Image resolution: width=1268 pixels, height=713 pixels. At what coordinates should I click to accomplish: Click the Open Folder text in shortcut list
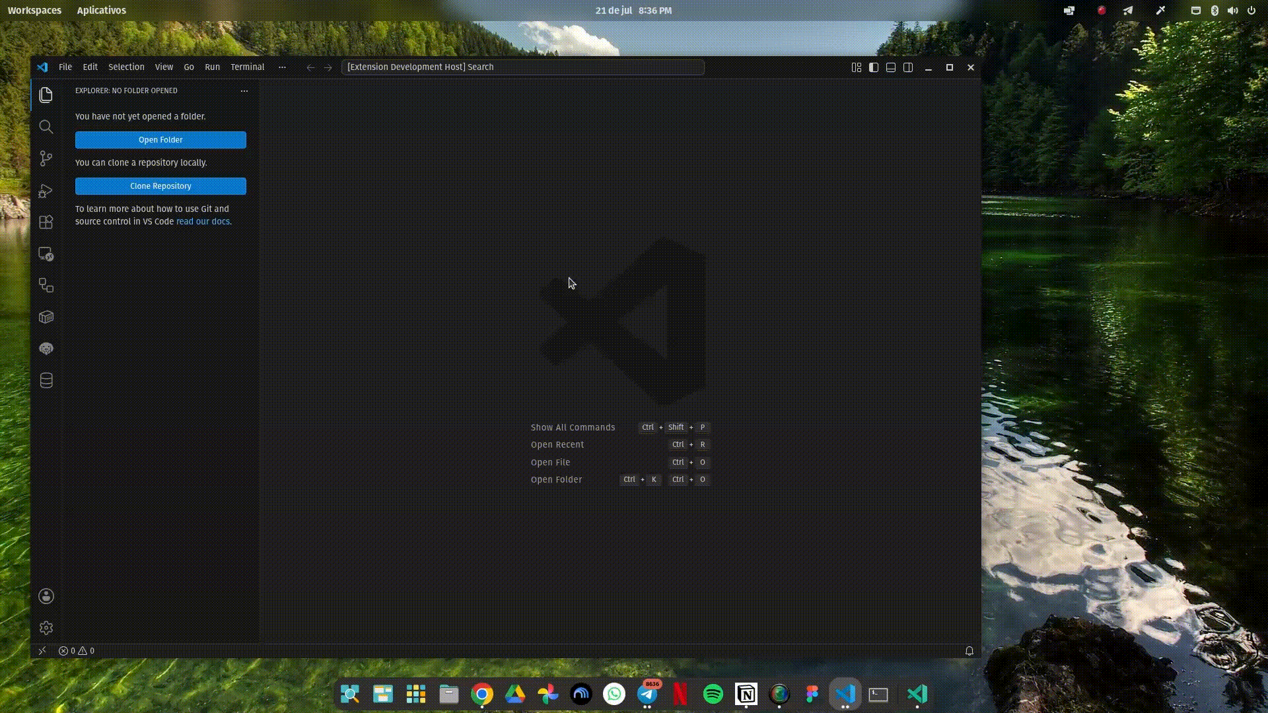556,480
